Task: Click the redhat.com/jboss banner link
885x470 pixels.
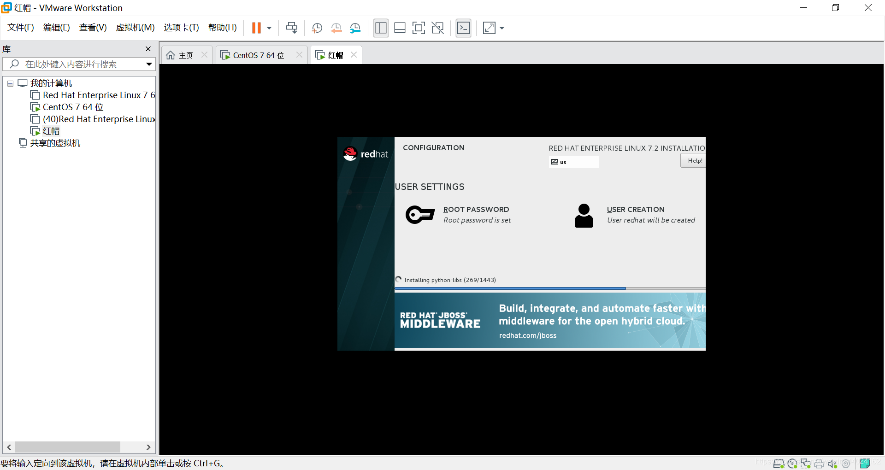Action: point(528,335)
